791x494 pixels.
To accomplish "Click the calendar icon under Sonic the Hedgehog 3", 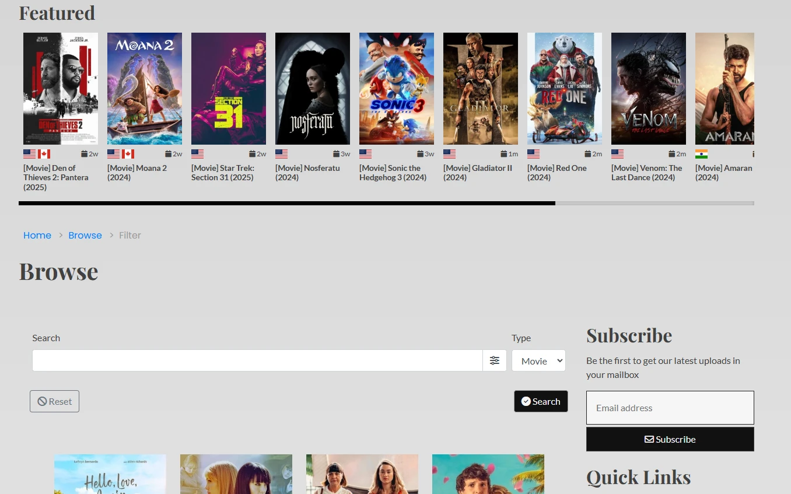I will (x=420, y=154).
